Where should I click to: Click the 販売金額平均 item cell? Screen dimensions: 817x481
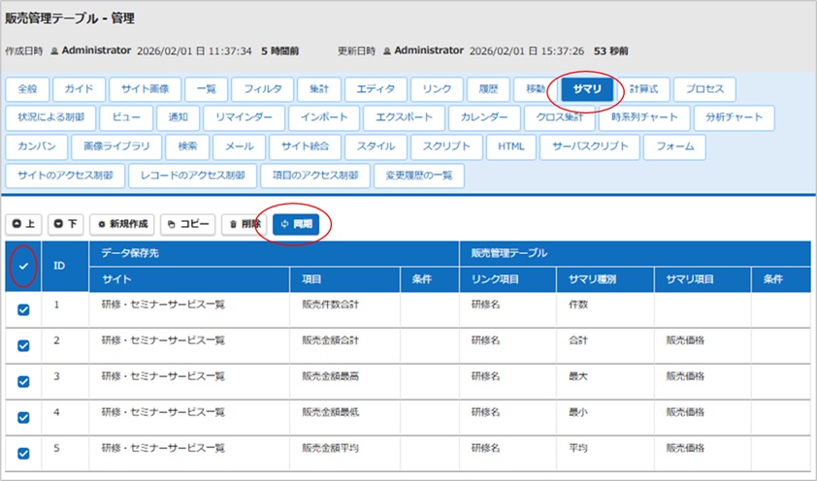pyautogui.click(x=332, y=448)
